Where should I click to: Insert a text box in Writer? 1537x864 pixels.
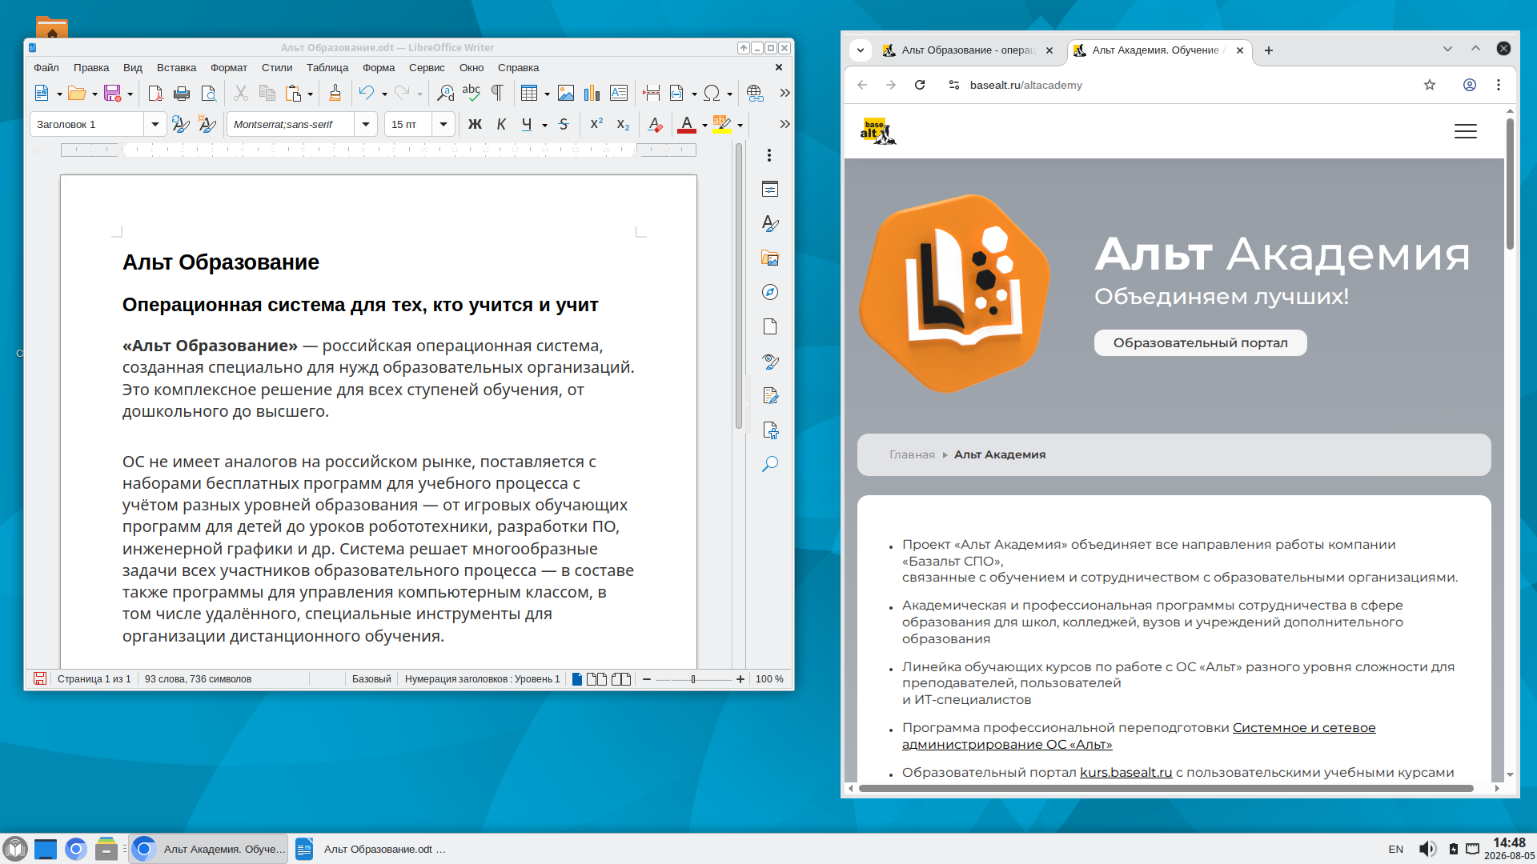619,93
